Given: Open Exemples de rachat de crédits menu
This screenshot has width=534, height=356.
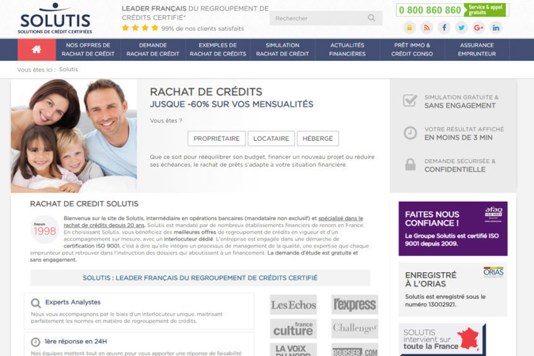Looking at the screenshot, I should pyautogui.click(x=218, y=50).
